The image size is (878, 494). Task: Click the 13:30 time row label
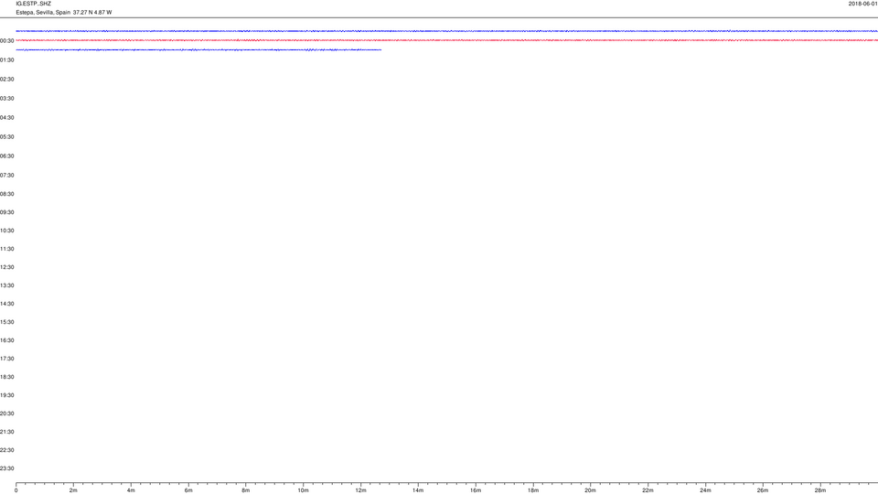click(6, 285)
